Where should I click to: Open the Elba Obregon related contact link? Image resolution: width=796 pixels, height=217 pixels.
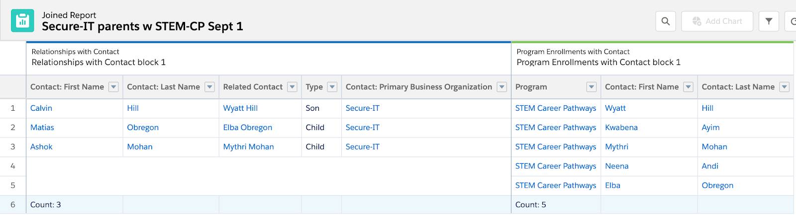click(x=248, y=128)
